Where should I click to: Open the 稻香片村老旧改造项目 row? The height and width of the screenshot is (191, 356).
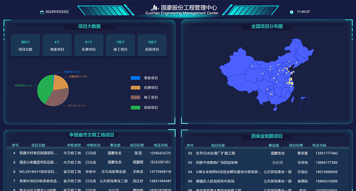(38, 153)
